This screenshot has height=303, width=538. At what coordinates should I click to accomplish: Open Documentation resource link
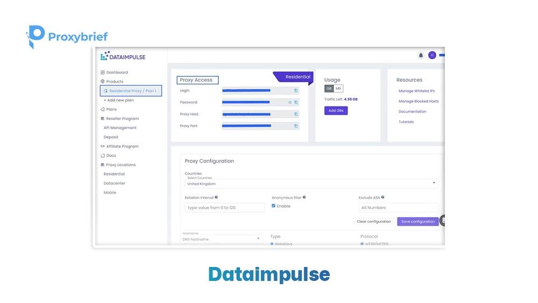pyautogui.click(x=413, y=111)
